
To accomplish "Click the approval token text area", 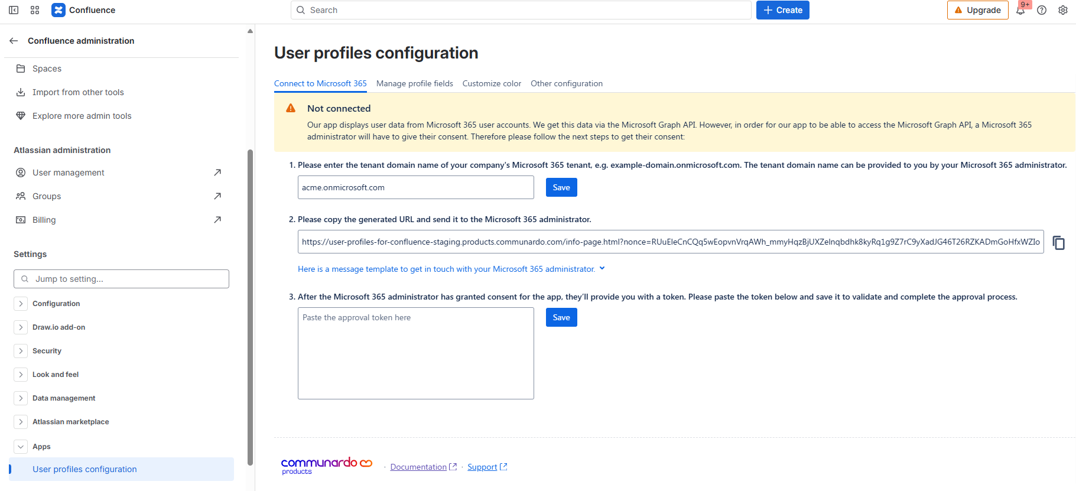I will click(x=415, y=353).
